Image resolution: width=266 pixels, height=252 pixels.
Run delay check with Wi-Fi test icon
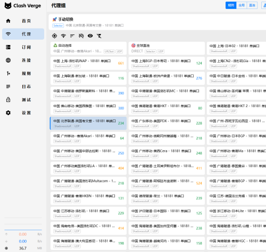point(63,36)
